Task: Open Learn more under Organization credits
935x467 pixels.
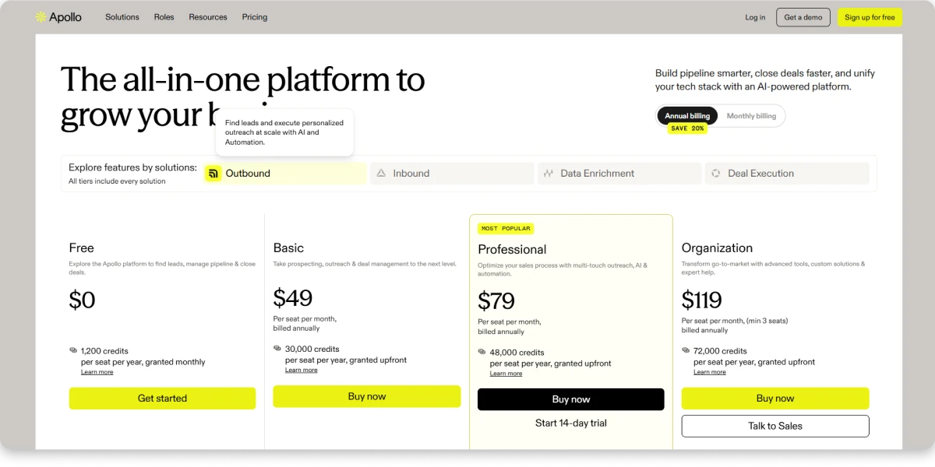Action: pyautogui.click(x=710, y=372)
